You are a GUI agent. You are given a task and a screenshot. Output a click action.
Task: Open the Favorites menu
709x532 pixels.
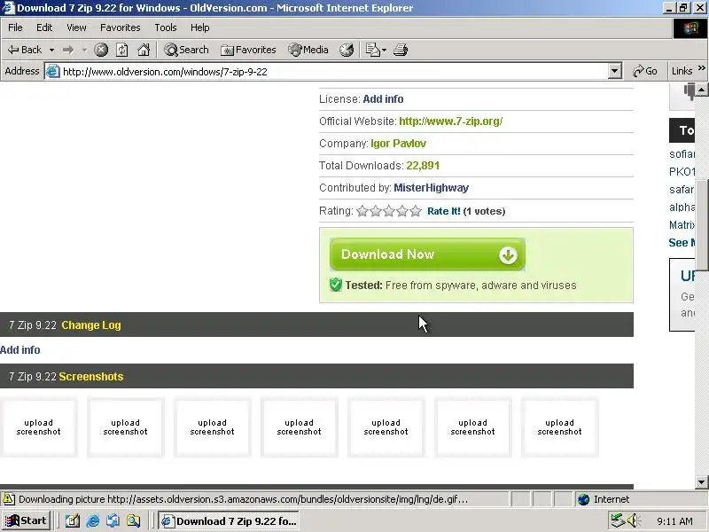(121, 27)
